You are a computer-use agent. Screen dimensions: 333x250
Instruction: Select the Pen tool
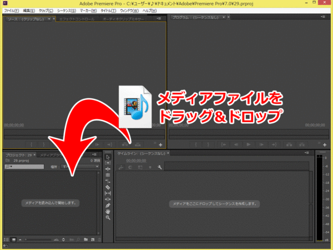pos(108,206)
